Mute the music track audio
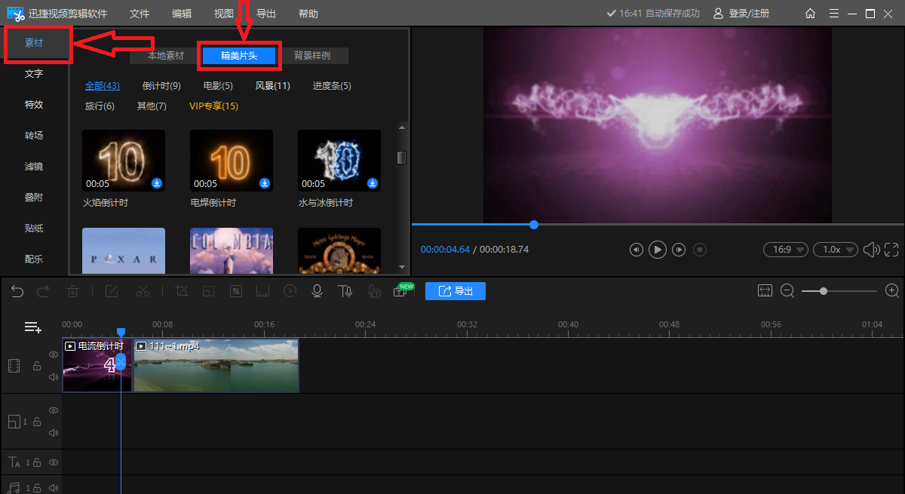 click(54, 488)
